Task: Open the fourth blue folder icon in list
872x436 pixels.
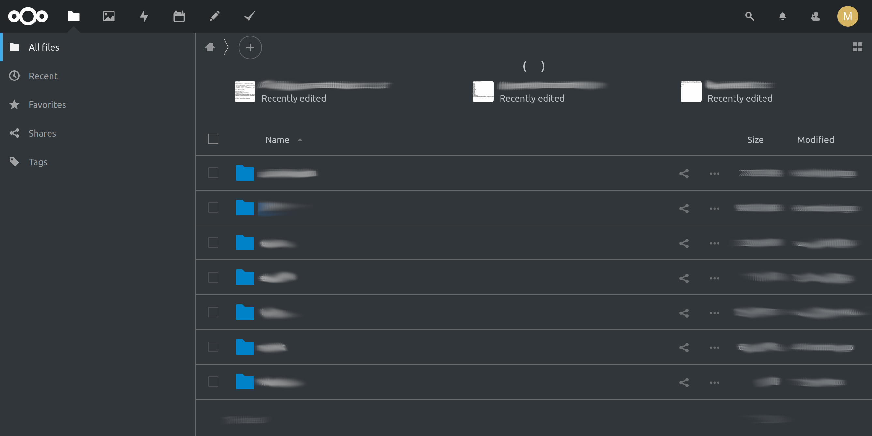Action: point(245,277)
